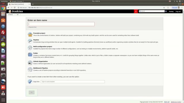Open the screenshot camera app in the dock
The height and width of the screenshot is (103, 184).
pyautogui.click(x=3, y=69)
